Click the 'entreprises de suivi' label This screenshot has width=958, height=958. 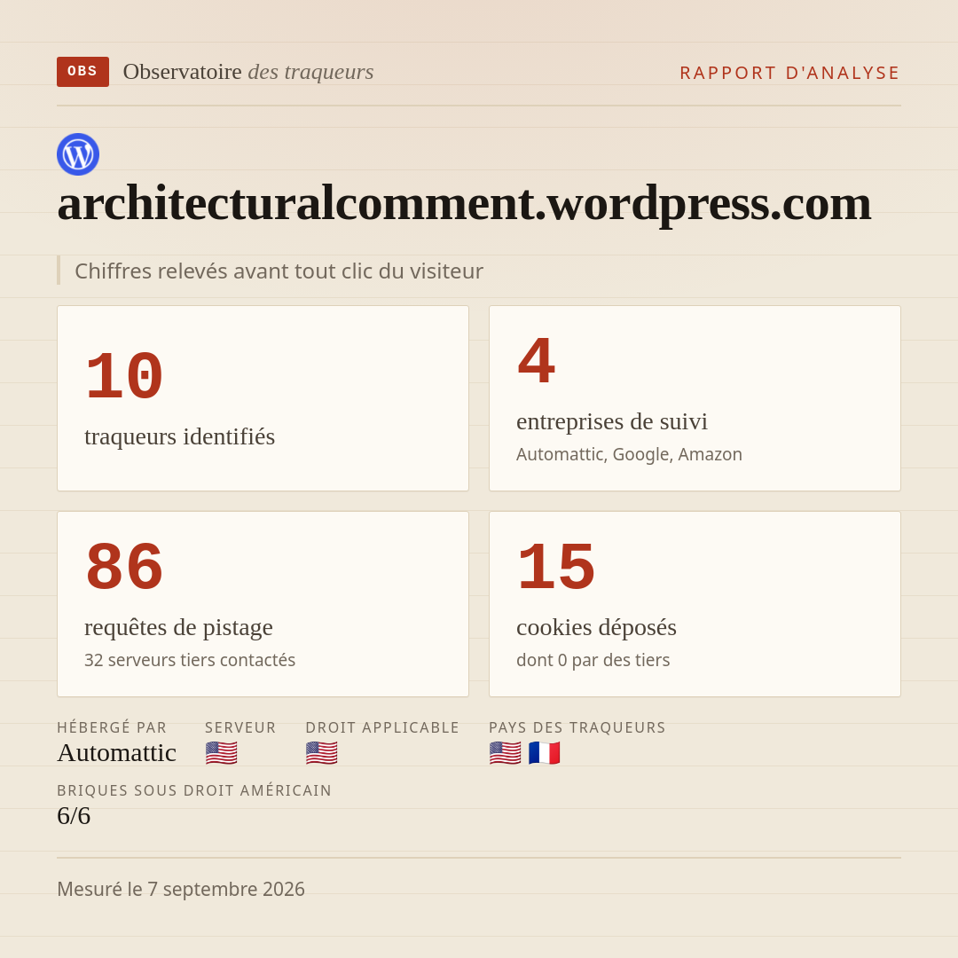[612, 421]
